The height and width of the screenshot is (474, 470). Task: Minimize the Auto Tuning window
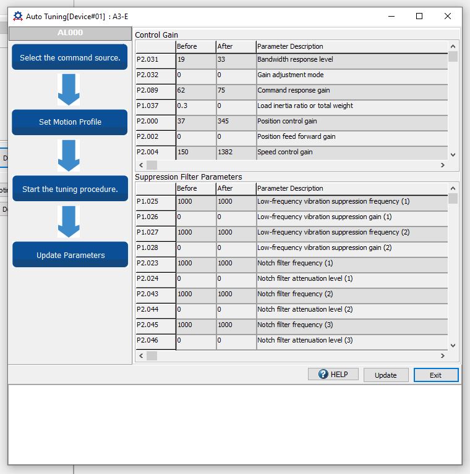391,16
